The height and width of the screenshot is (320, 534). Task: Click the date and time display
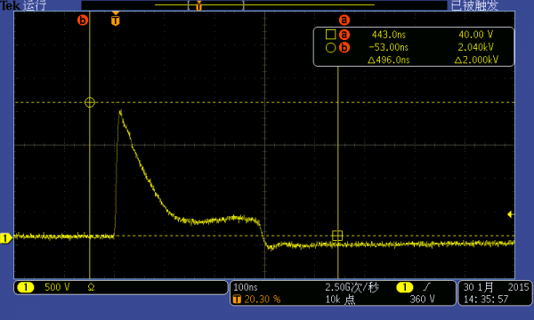pyautogui.click(x=496, y=293)
